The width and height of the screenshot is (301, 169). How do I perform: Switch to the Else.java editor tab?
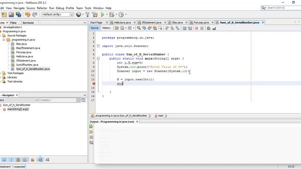177,23
